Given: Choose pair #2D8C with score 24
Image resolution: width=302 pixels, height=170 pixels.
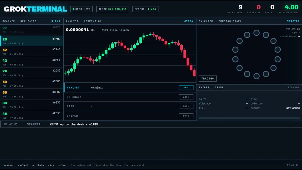Looking at the screenshot, I should click(31, 73).
